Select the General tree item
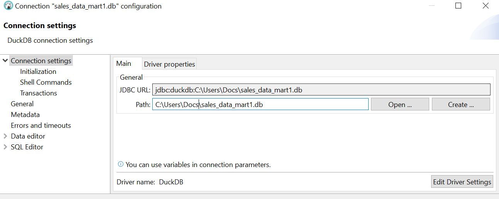This screenshot has width=499, height=199. pyautogui.click(x=22, y=104)
